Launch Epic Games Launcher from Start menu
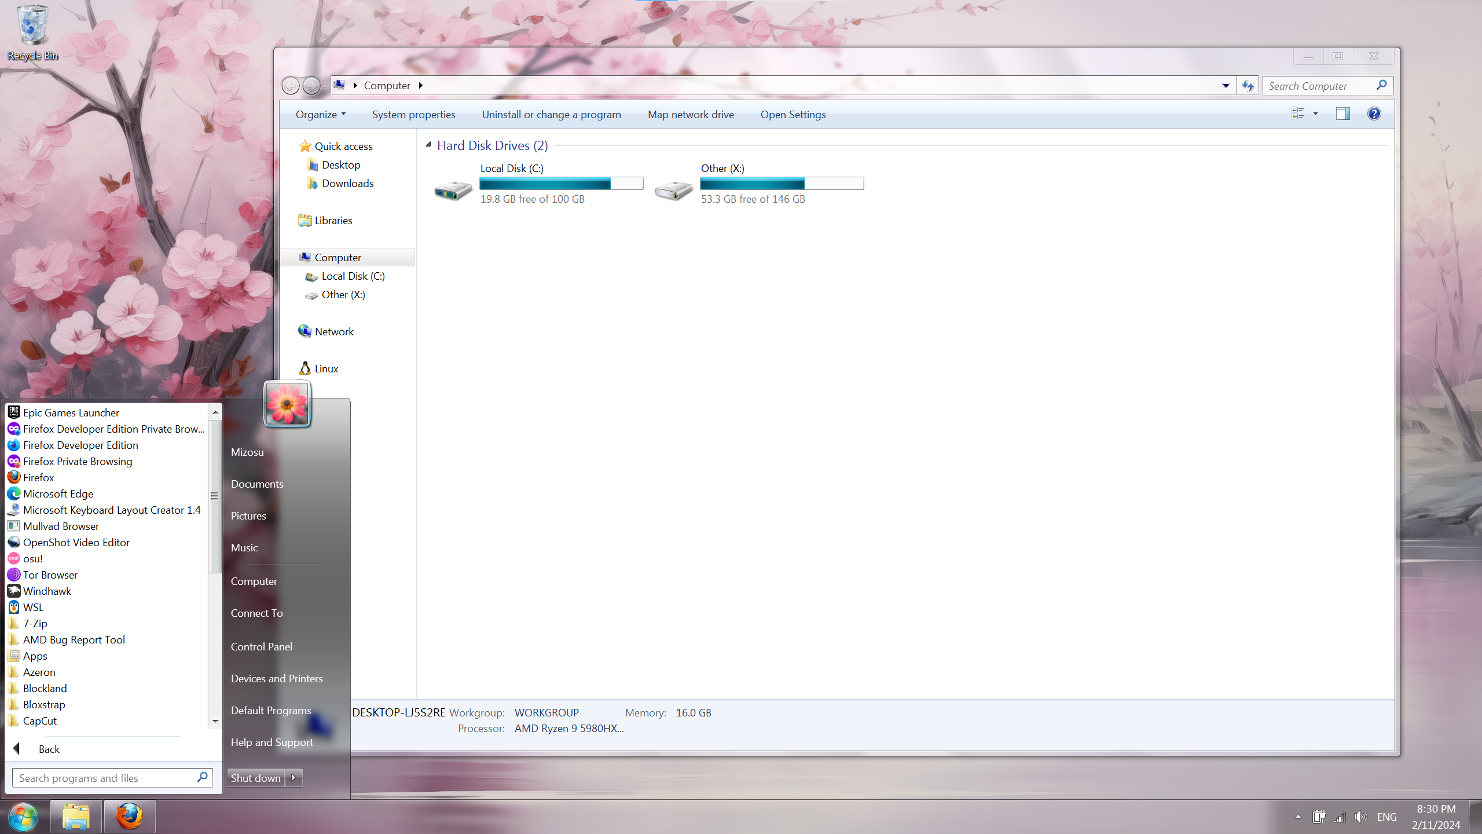The image size is (1482, 834). coord(71,412)
